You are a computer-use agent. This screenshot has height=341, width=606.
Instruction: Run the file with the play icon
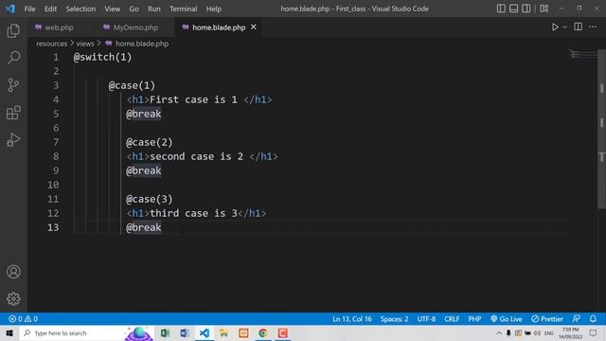[555, 27]
